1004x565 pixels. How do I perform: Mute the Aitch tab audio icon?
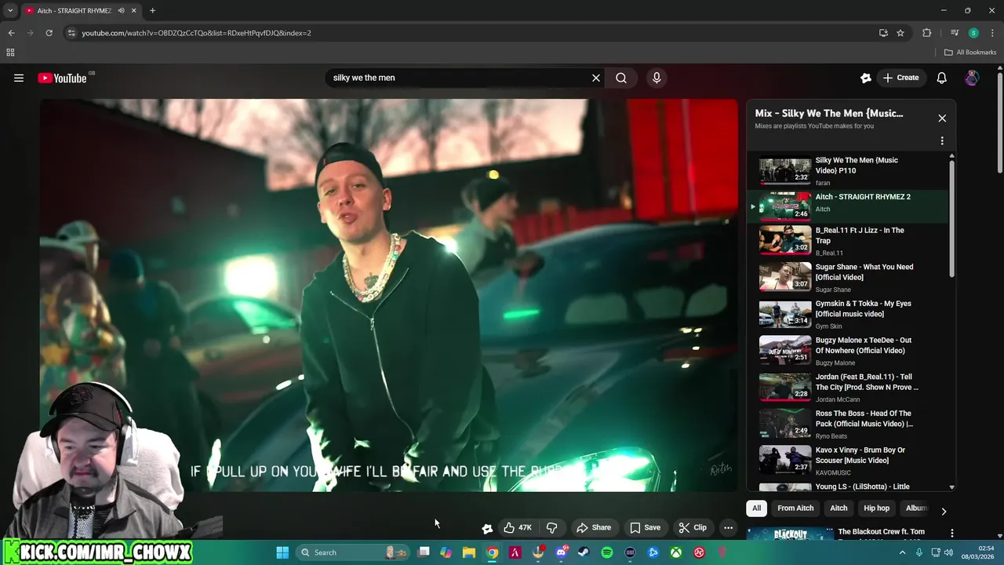[x=121, y=11]
